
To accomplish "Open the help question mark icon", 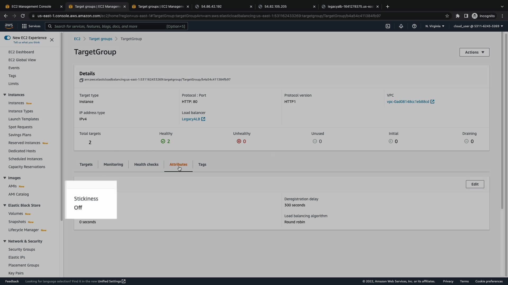I will pos(414,26).
